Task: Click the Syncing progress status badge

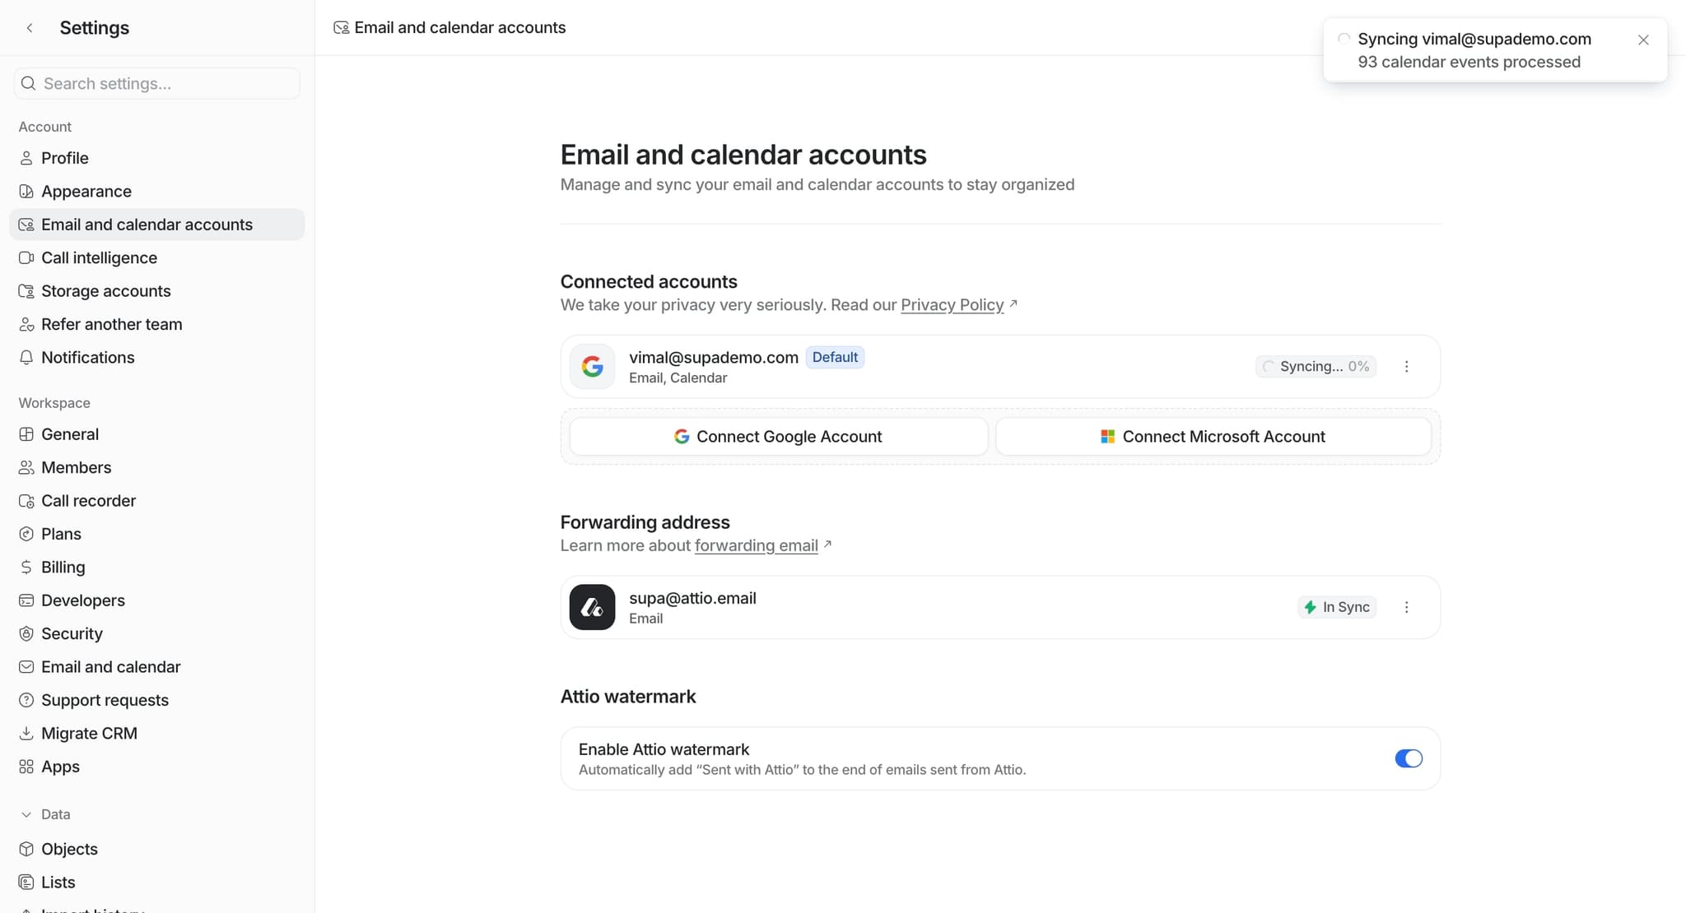Action: [1316, 367]
